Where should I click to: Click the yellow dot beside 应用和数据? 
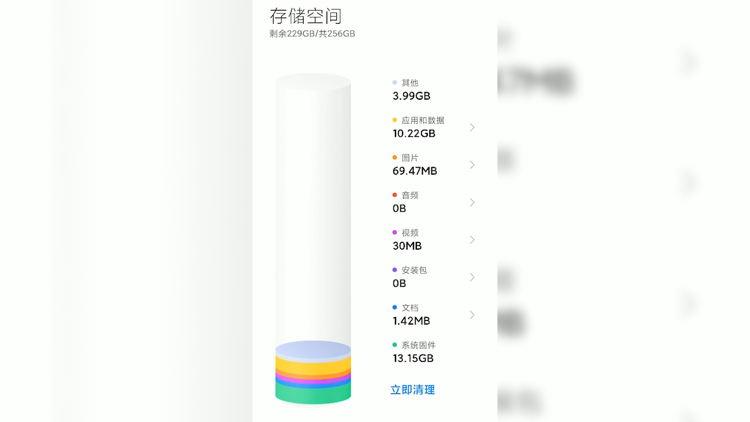coord(395,120)
